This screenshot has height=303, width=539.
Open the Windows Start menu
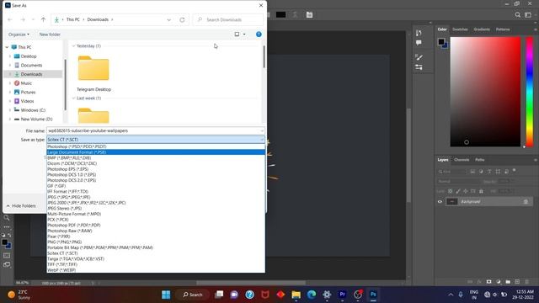(166, 295)
